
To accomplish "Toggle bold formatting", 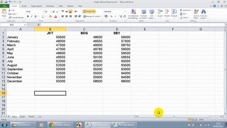I will pyautogui.click(x=28, y=16).
